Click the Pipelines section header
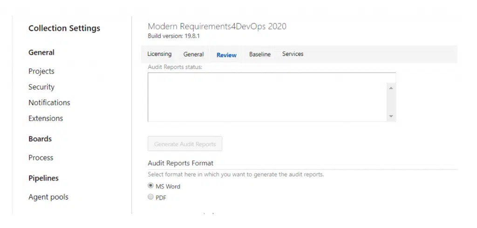477x228 pixels. [43, 178]
